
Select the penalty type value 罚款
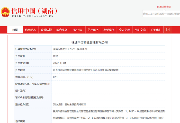(x=56, y=56)
